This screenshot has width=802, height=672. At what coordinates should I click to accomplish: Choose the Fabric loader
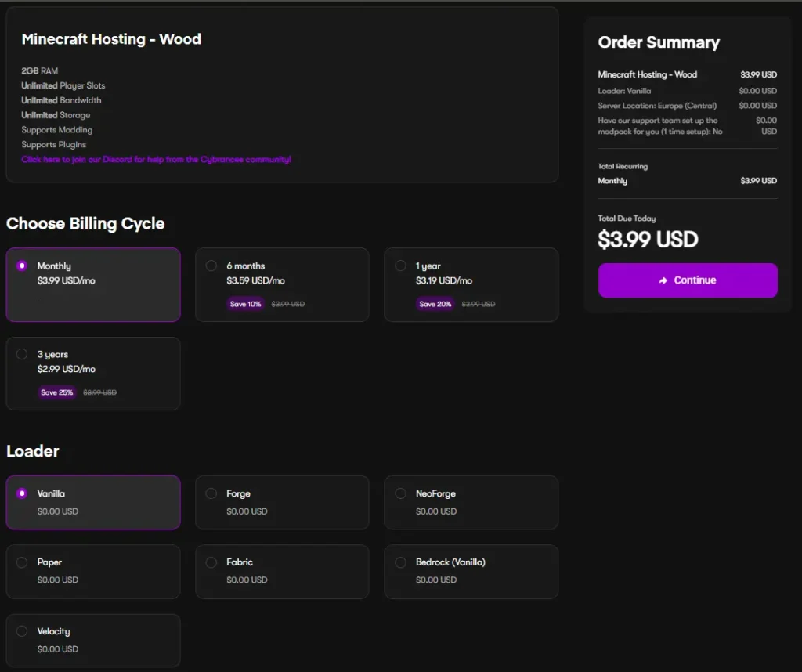coord(211,562)
